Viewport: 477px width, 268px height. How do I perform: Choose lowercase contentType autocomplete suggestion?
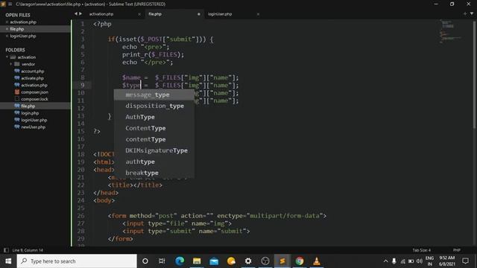pos(154,139)
